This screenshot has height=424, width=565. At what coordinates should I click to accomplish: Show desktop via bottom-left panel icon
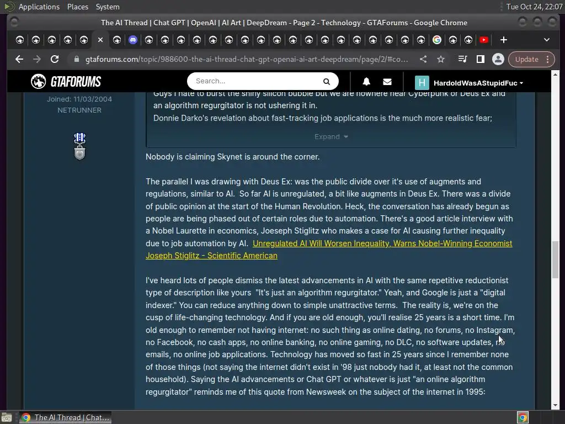pos(7,418)
